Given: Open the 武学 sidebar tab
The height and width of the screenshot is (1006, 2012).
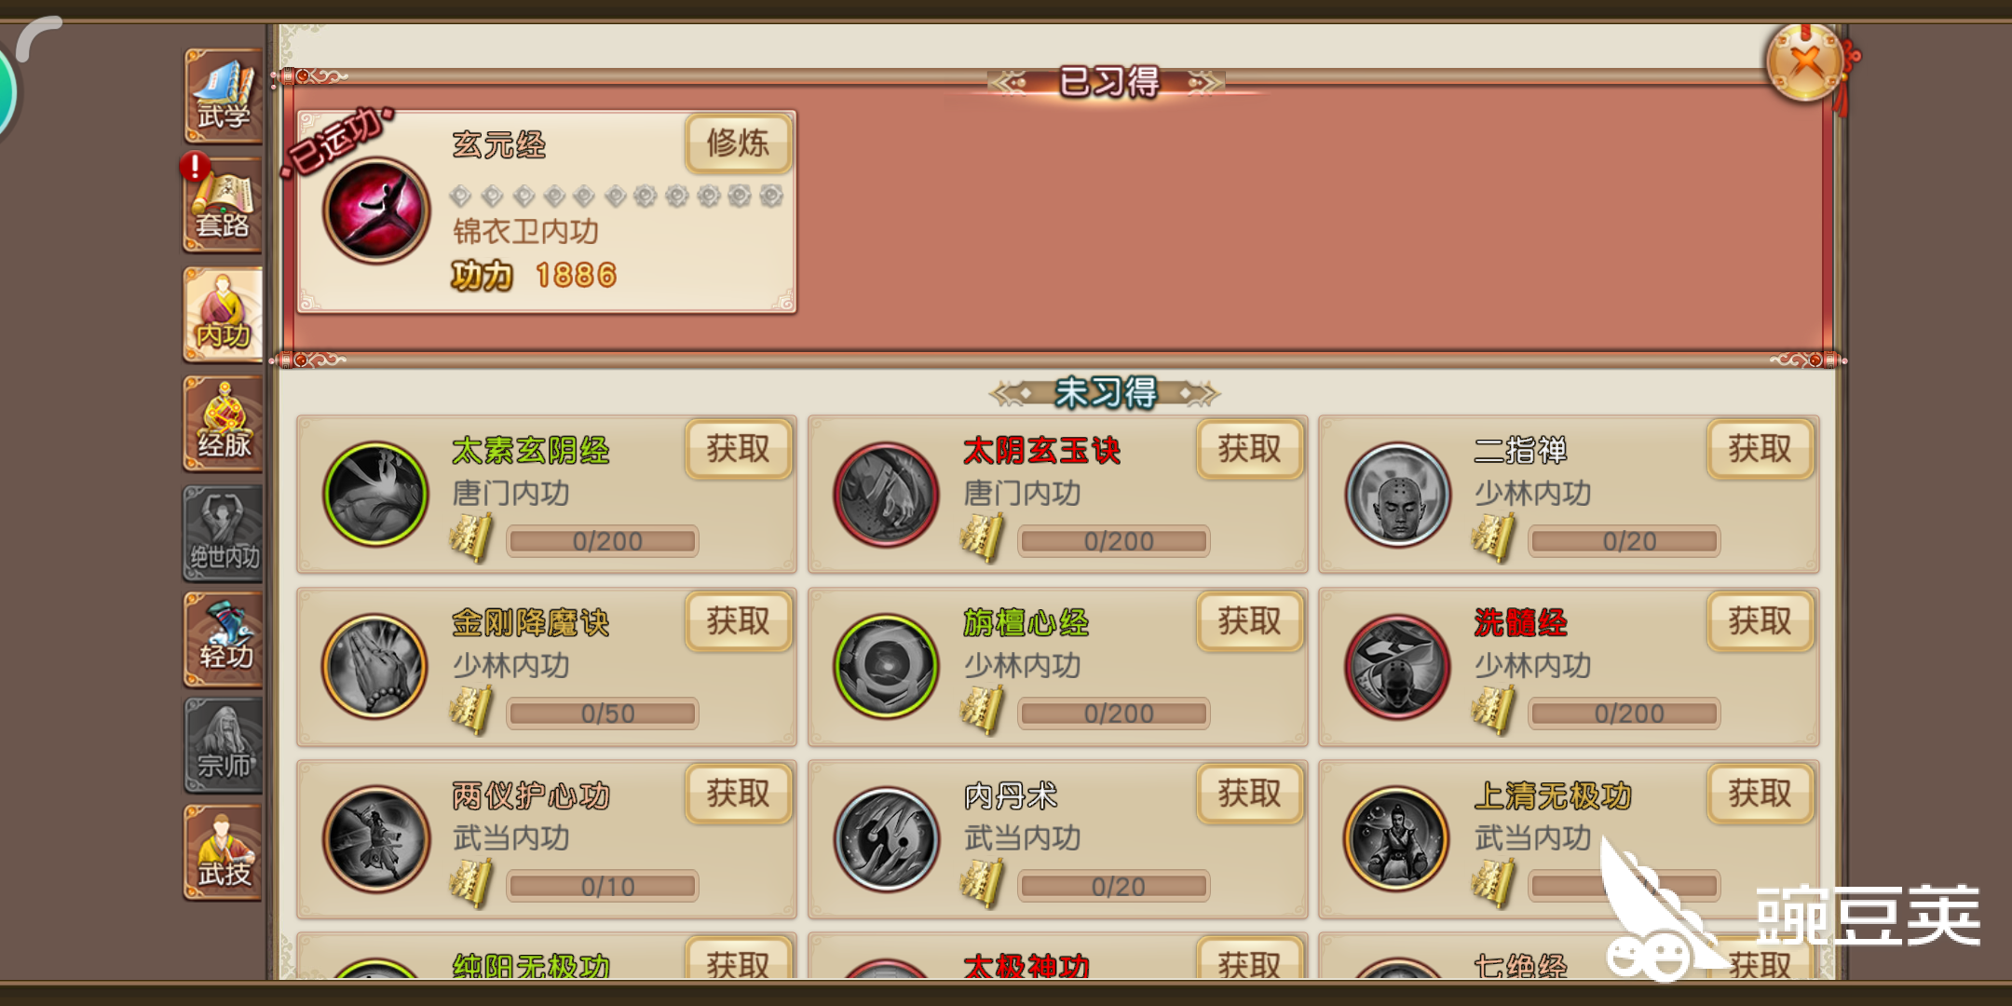Looking at the screenshot, I should tap(224, 96).
